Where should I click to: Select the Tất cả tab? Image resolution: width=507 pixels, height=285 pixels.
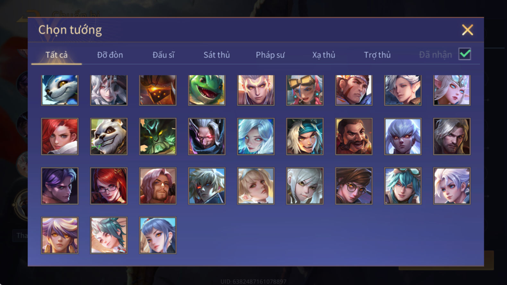(x=56, y=55)
